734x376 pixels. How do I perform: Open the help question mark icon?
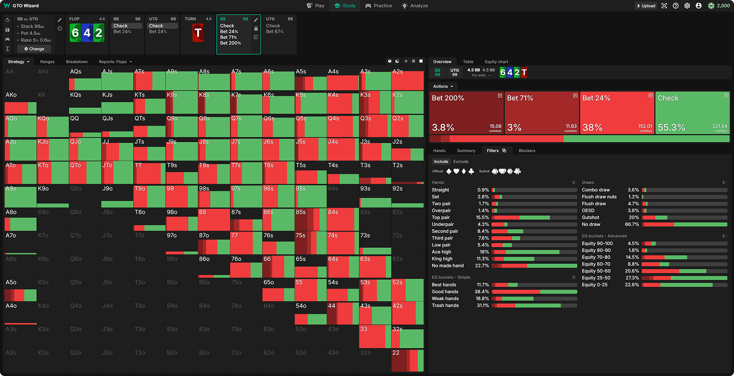(x=676, y=6)
